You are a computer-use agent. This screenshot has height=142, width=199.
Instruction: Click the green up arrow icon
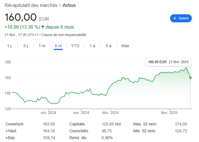[43, 27]
